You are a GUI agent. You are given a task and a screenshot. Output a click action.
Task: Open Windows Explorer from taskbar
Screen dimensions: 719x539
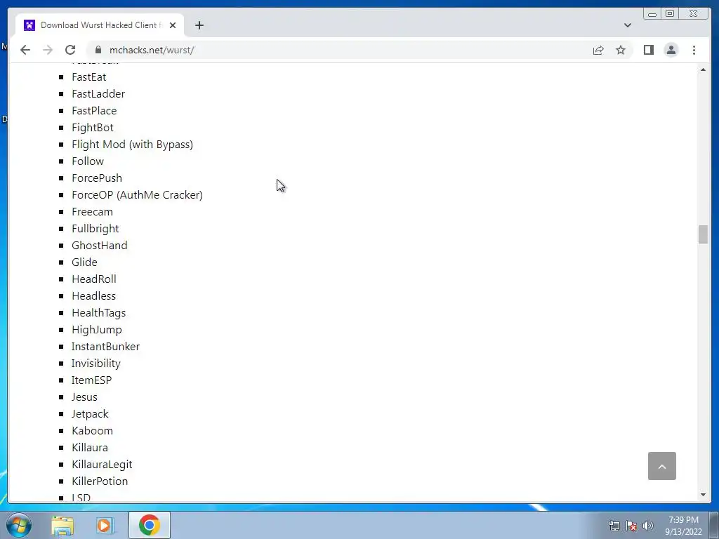pyautogui.click(x=62, y=525)
